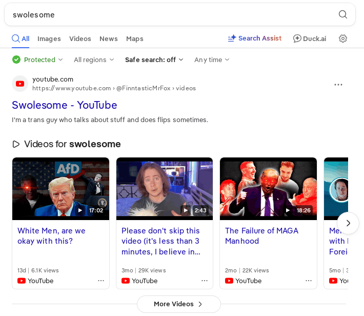Viewport: 364px width, 316px height.
Task: Play the 2:43 video thumbnail
Action: point(164,188)
